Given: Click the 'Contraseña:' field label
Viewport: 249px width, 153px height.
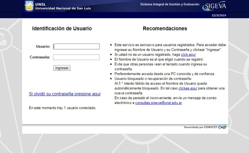Looking at the screenshot, I should coord(40,57).
